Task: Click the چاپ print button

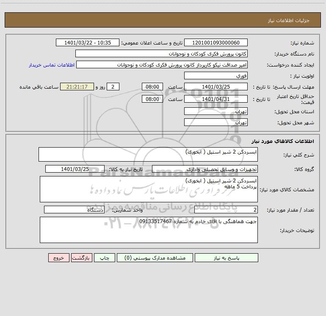Action: (x=105, y=257)
